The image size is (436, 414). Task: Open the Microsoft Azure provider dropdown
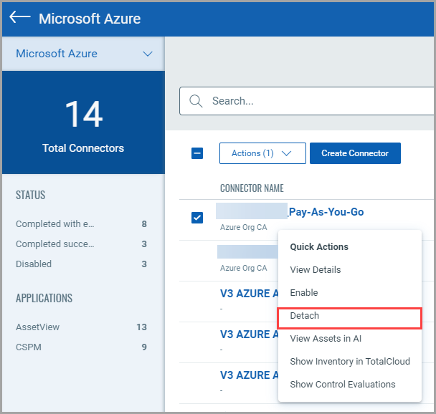pyautogui.click(x=83, y=54)
